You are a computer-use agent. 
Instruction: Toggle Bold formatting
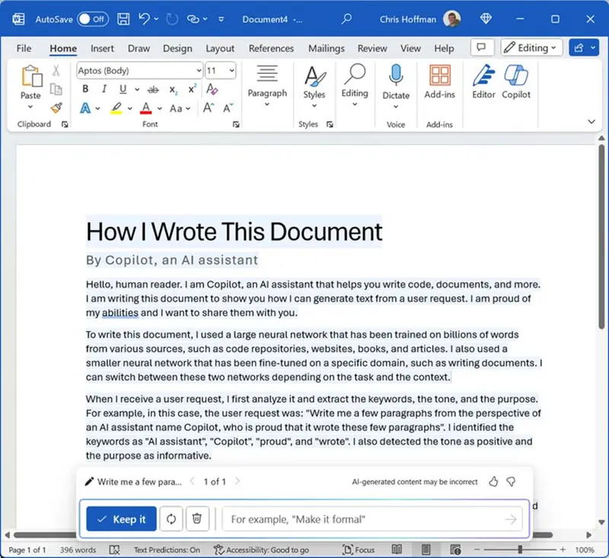click(85, 89)
